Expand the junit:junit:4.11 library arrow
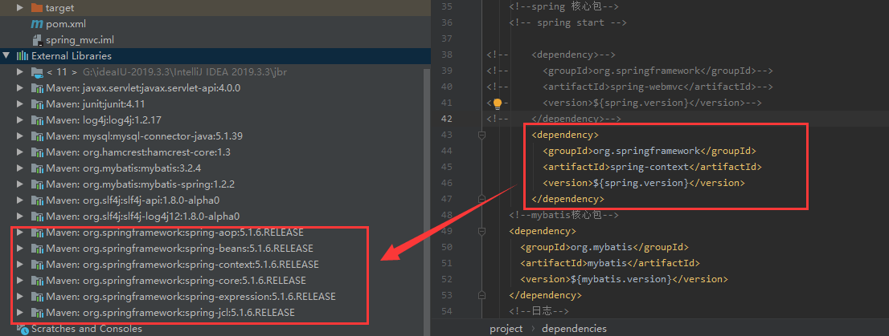 point(20,104)
